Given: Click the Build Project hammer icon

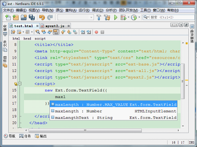Looking at the screenshot, I should point(99,17).
